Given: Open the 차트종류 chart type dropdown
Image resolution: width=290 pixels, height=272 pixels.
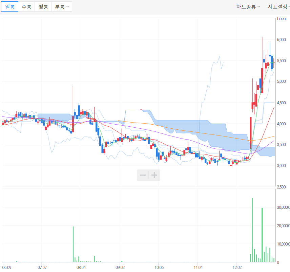Looking at the screenshot, I should coord(248,7).
